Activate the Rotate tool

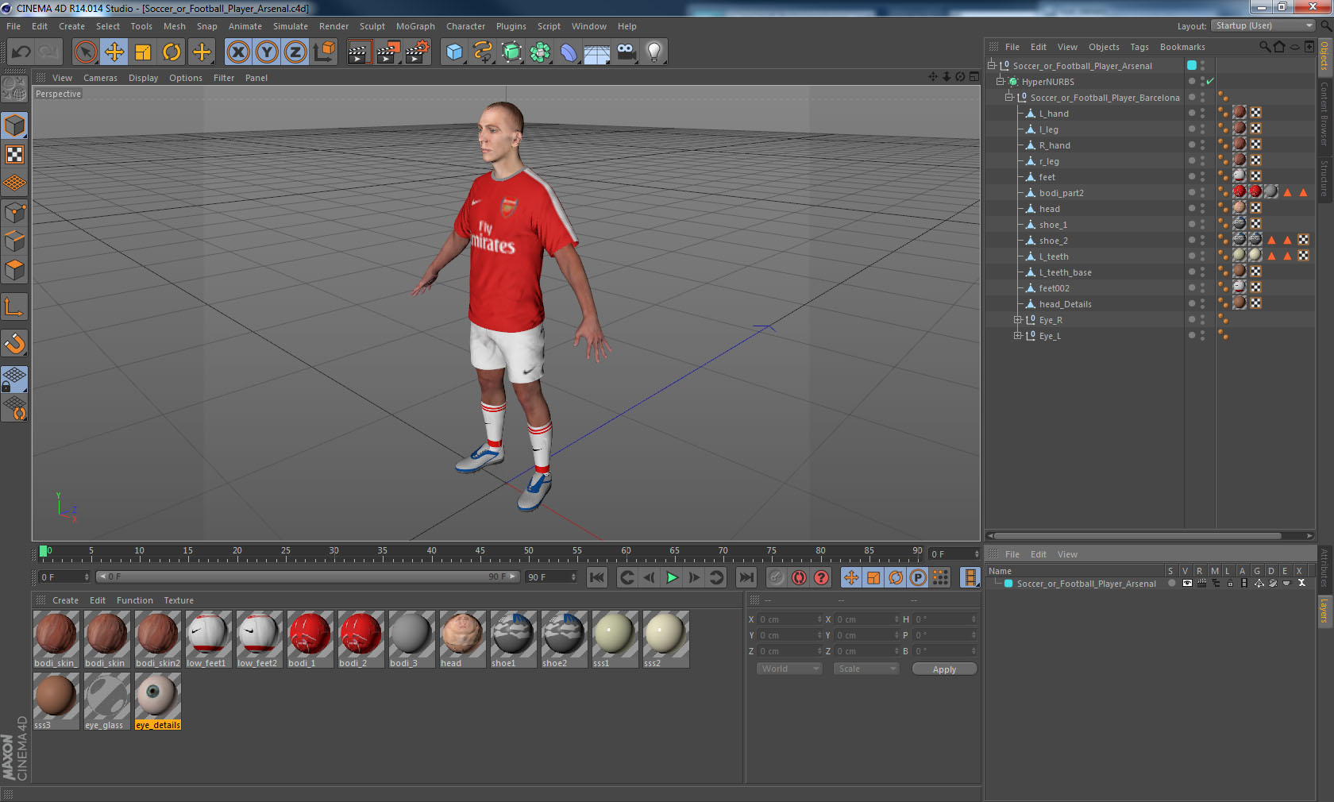point(172,52)
